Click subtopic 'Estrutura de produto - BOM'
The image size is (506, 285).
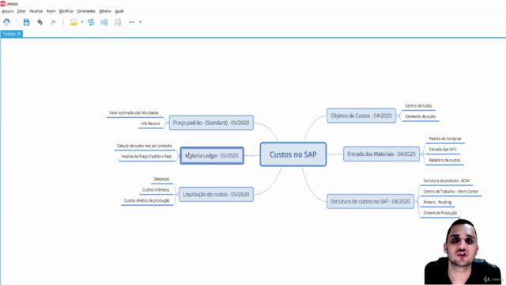click(x=446, y=181)
